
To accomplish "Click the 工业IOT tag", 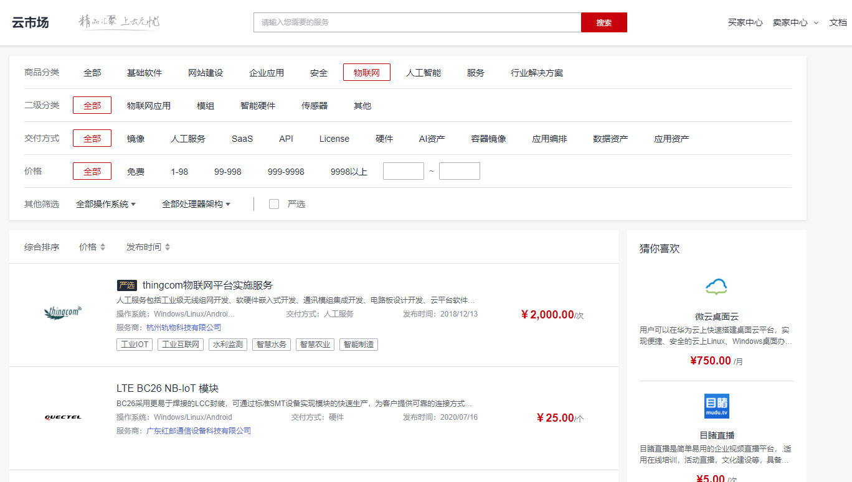I will coord(134,344).
